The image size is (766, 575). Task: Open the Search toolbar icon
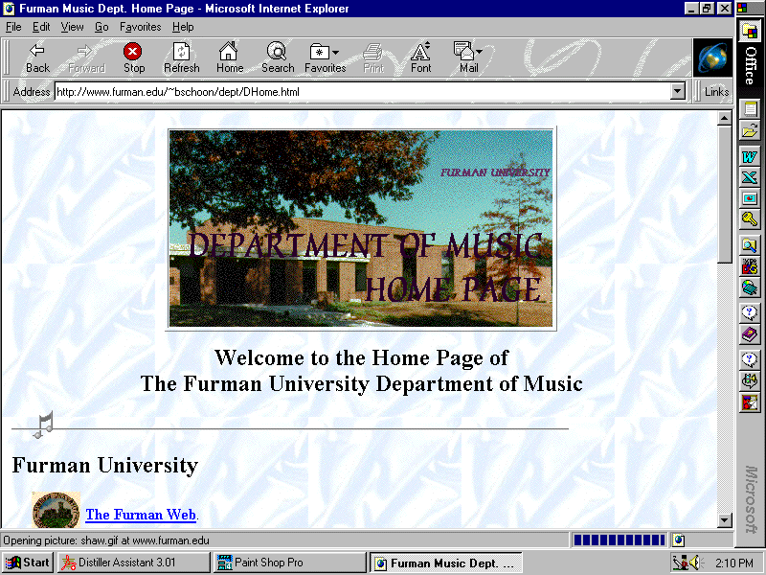(x=278, y=58)
